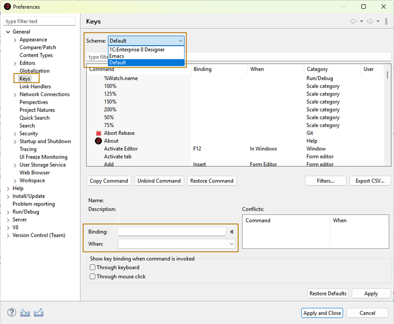Click the back navigation arrow icon

pos(353,21)
